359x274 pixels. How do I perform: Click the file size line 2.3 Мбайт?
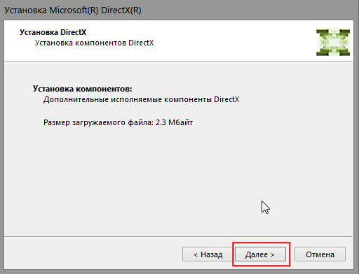click(x=118, y=122)
